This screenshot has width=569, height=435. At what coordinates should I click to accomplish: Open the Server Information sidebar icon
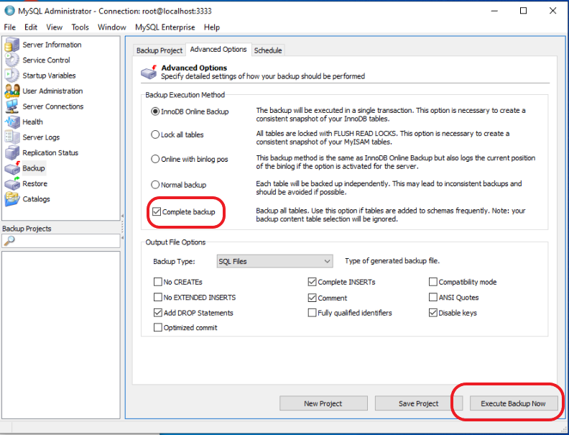pyautogui.click(x=12, y=45)
